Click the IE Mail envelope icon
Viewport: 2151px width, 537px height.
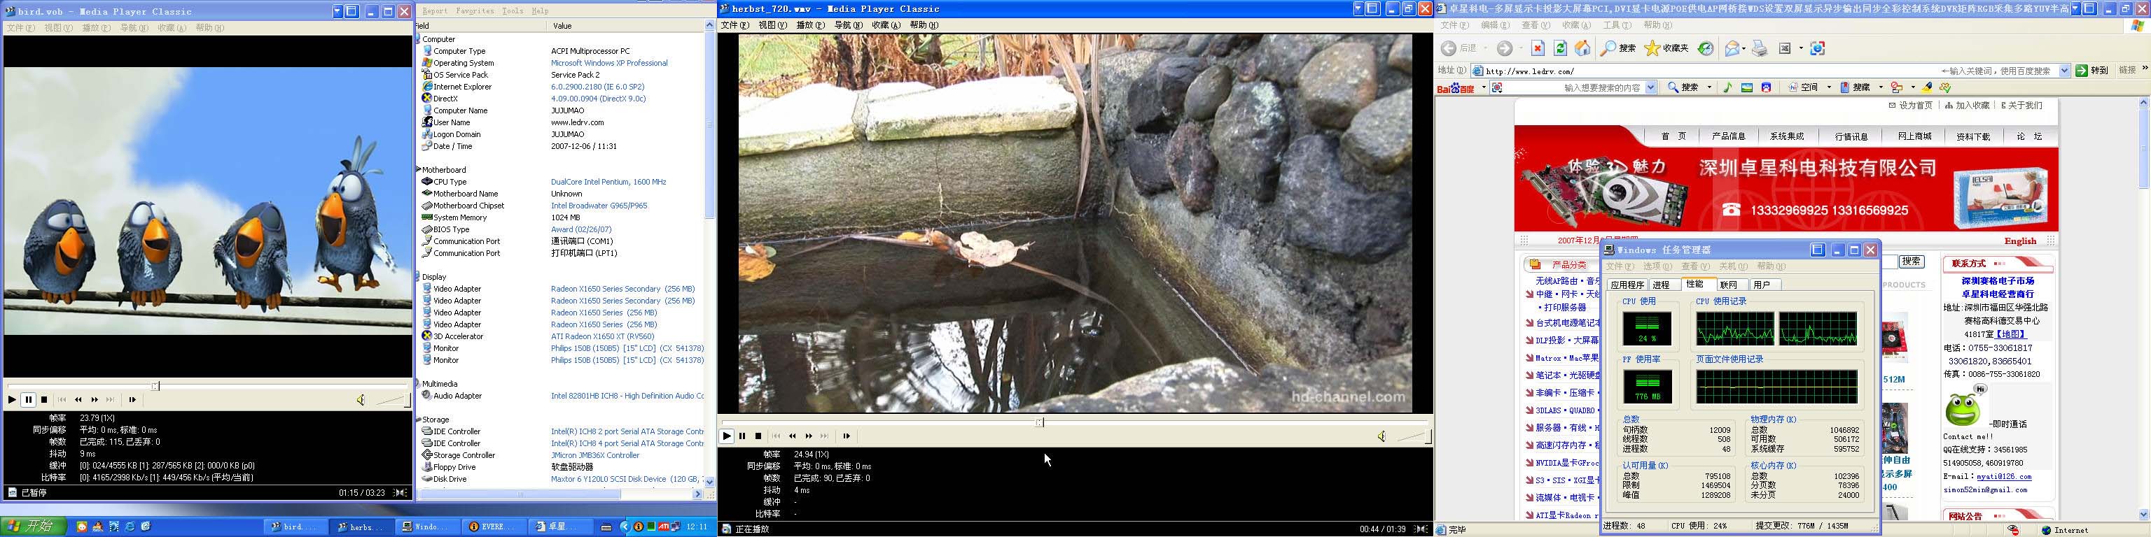click(1733, 48)
